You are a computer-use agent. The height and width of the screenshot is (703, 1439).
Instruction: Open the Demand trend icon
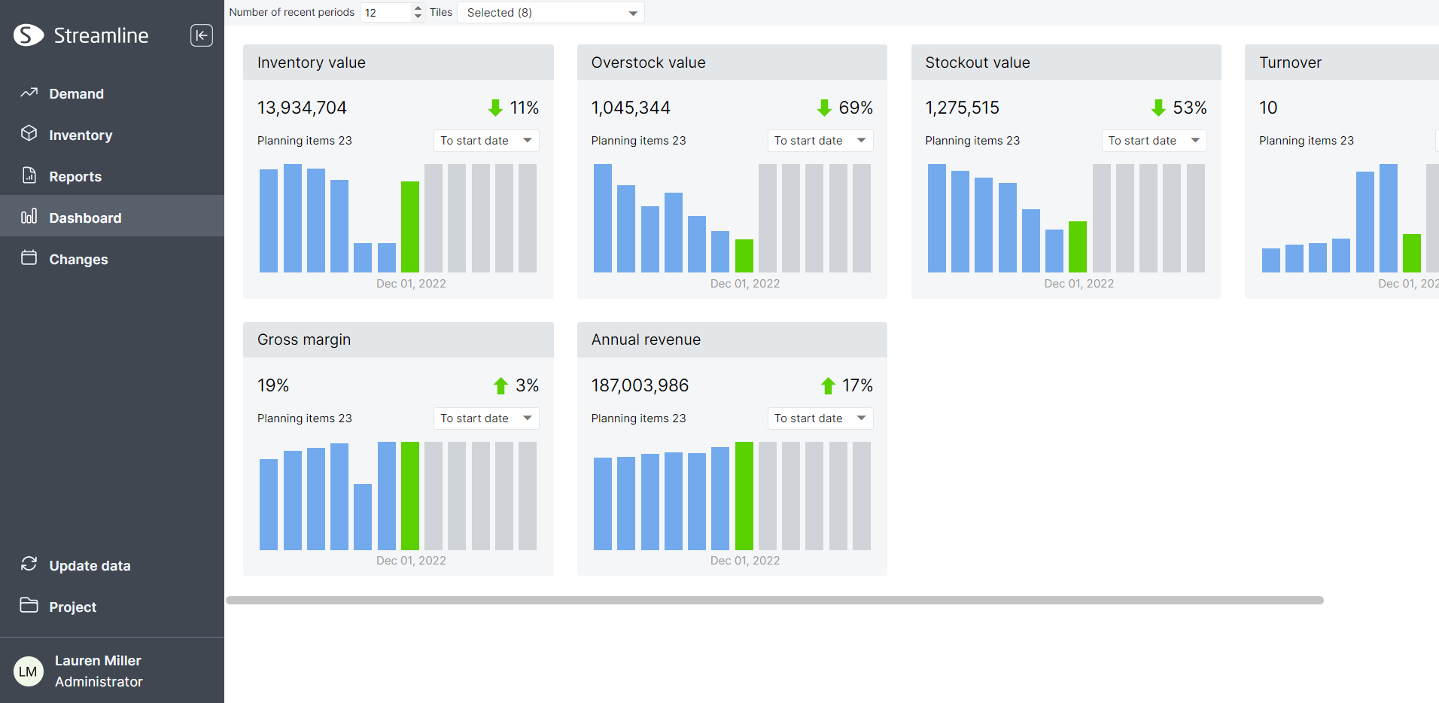(29, 93)
